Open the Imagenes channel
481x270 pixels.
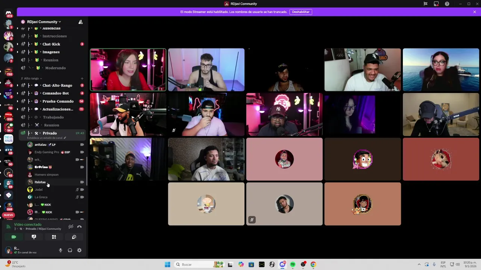click(51, 52)
